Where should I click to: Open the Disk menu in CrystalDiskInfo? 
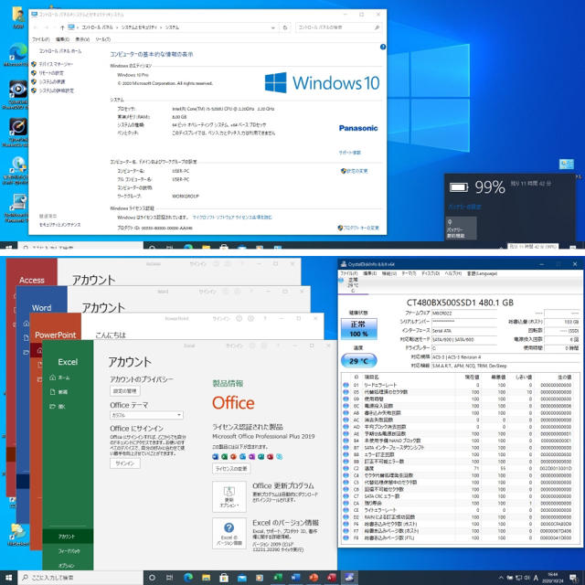point(431,273)
